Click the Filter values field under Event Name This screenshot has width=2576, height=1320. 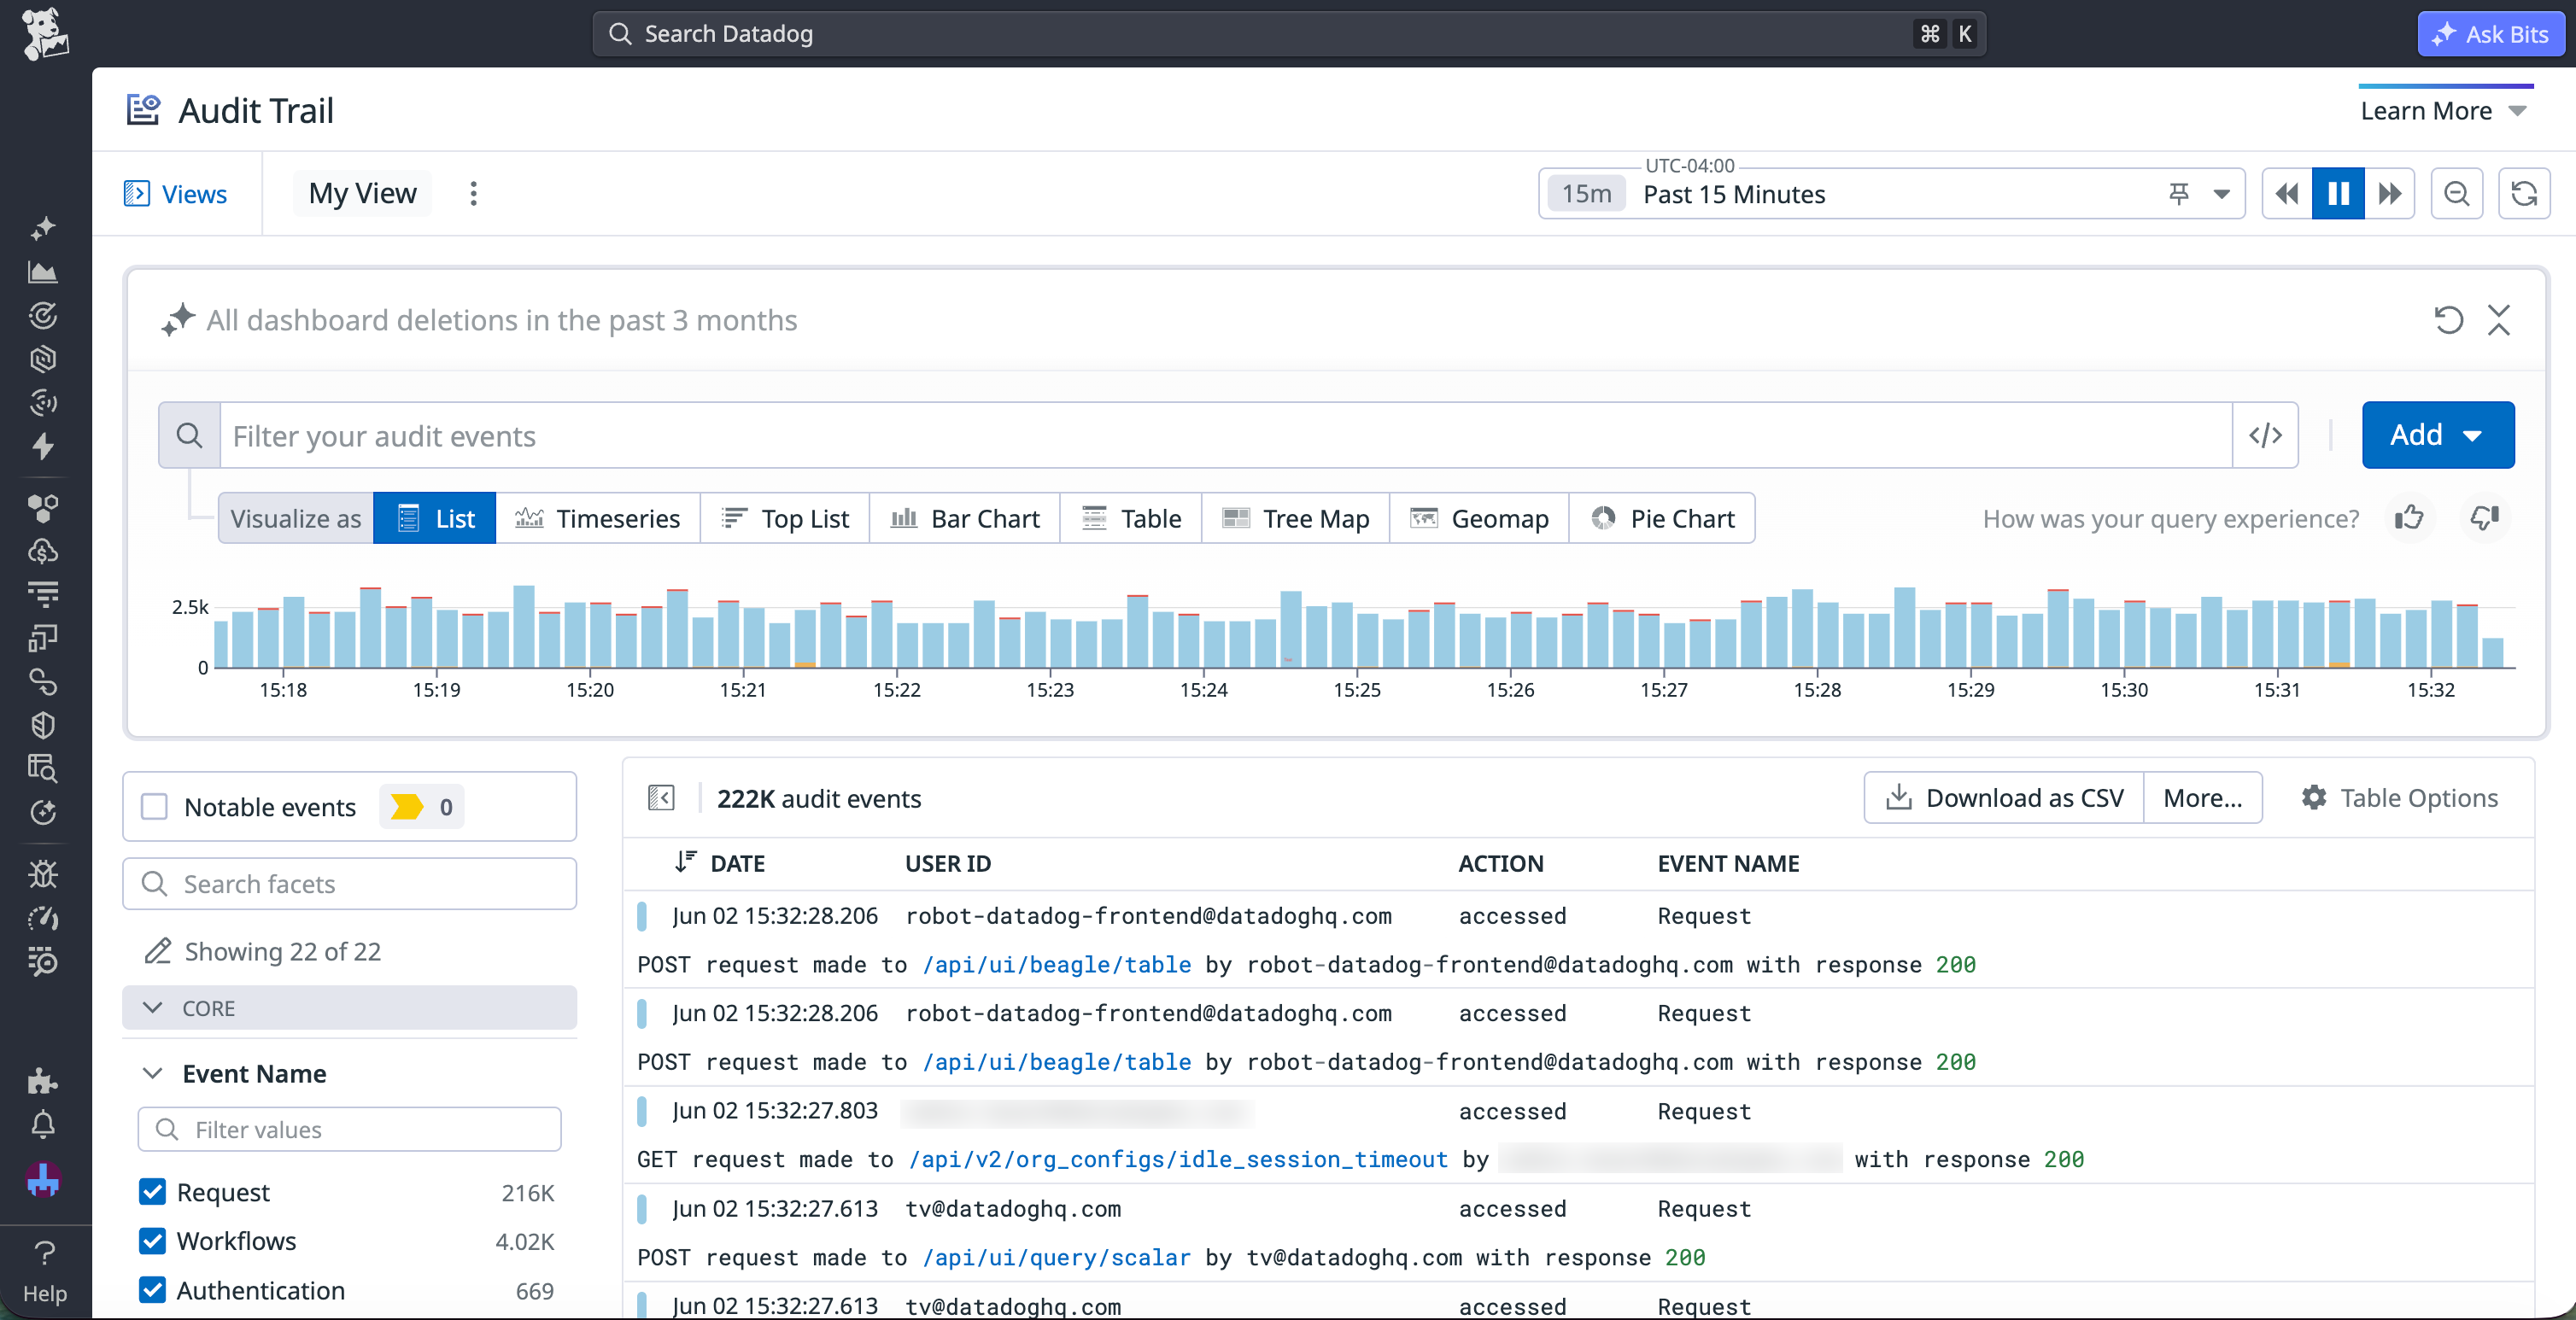tap(350, 1129)
